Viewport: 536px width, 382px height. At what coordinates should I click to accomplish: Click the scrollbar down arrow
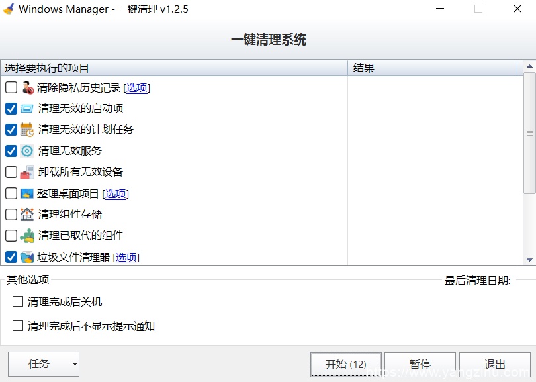click(528, 258)
